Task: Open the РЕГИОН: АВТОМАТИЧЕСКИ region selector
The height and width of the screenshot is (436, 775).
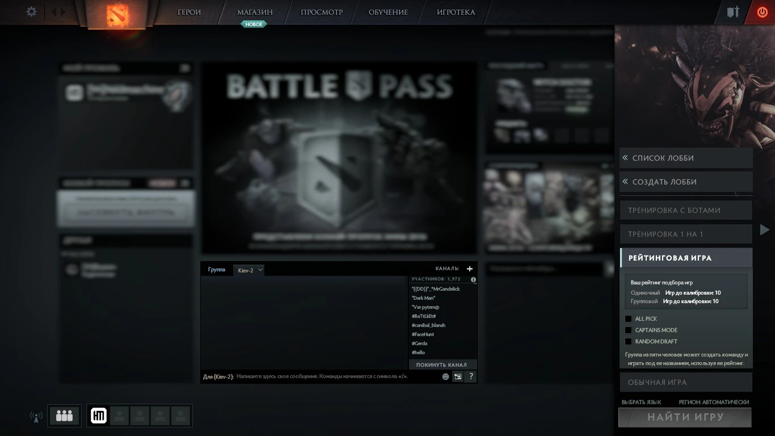Action: pyautogui.click(x=714, y=402)
